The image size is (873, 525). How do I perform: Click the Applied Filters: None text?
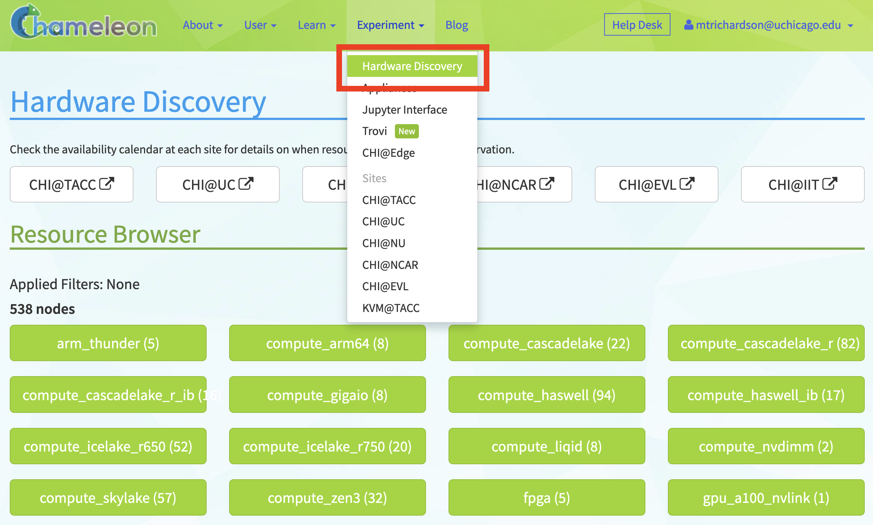(75, 284)
